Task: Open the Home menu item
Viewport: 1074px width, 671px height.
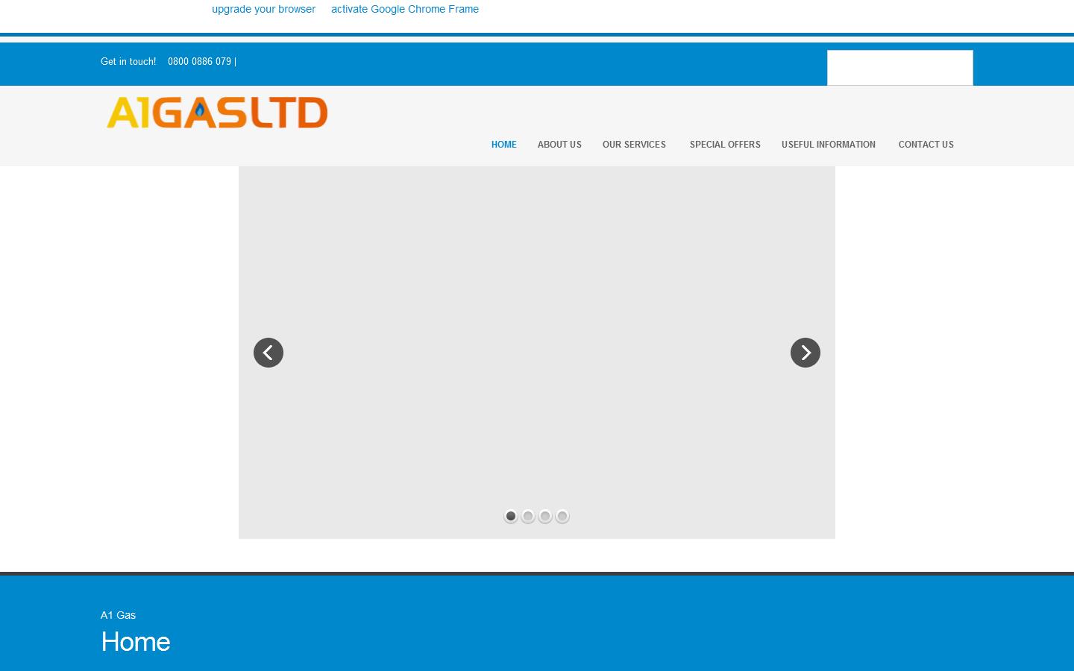Action: point(503,145)
